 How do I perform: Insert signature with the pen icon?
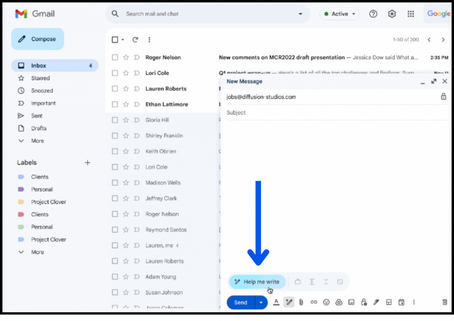tap(376, 302)
